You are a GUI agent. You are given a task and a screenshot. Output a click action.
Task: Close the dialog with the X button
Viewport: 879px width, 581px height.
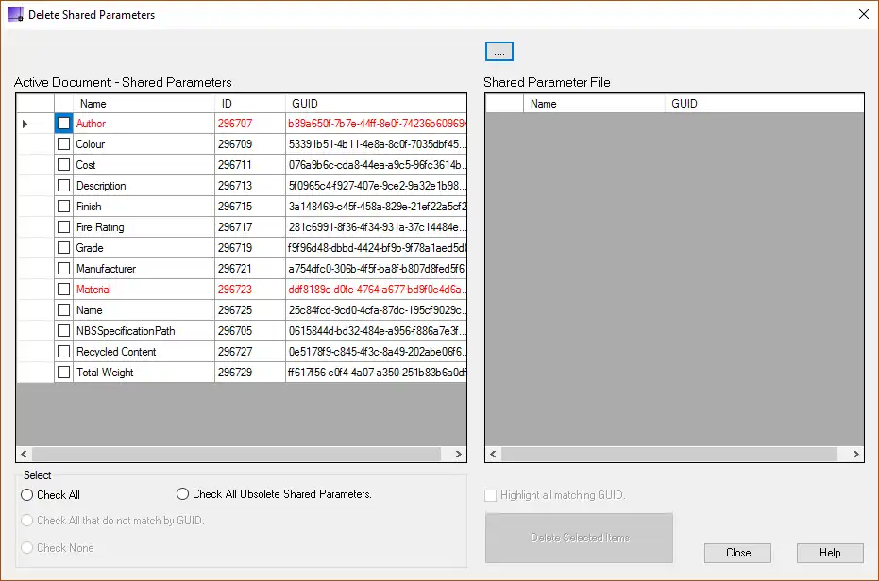pos(863,15)
